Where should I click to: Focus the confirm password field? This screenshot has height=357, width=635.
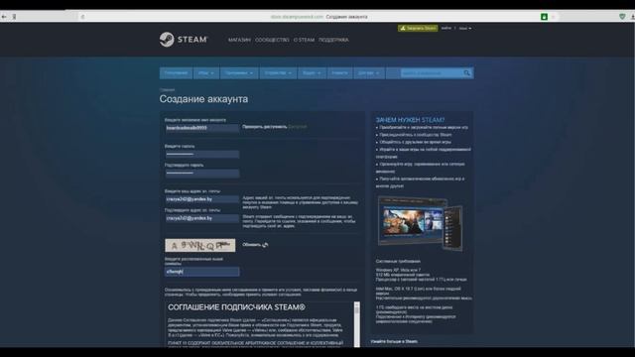click(201, 174)
